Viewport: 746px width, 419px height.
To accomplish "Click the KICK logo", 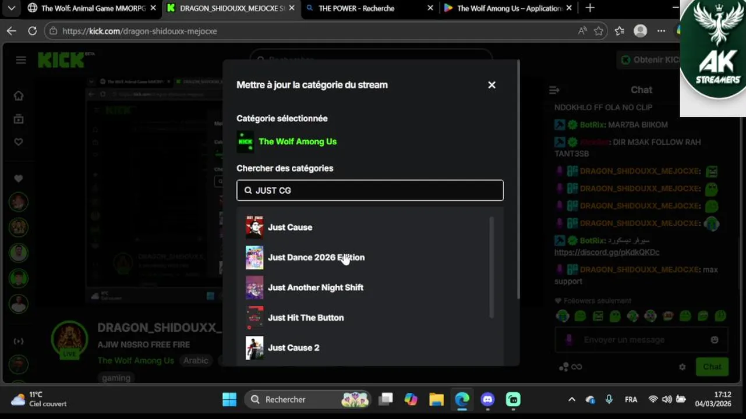I will 61,60.
